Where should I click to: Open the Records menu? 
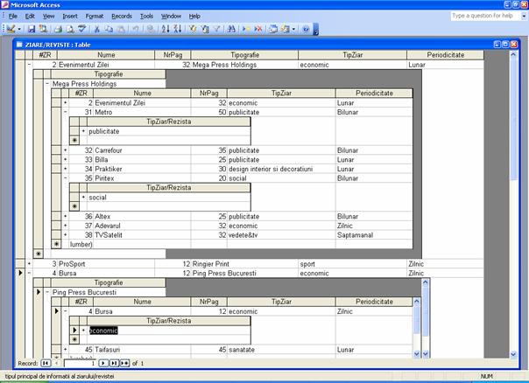[x=122, y=16]
